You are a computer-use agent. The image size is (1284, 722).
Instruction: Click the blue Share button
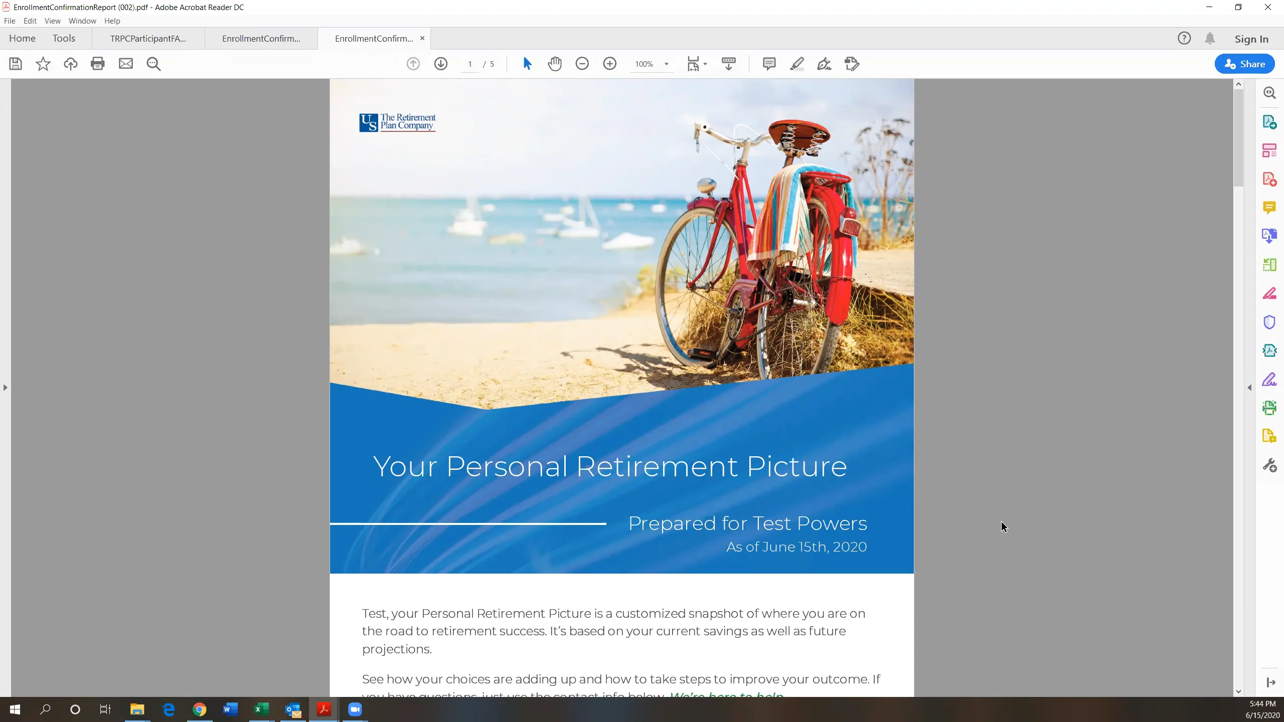[1244, 64]
